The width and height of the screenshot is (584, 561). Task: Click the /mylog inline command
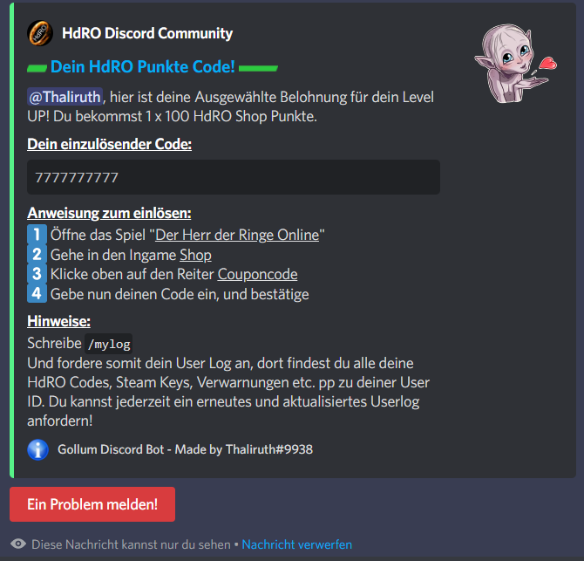pyautogui.click(x=109, y=344)
